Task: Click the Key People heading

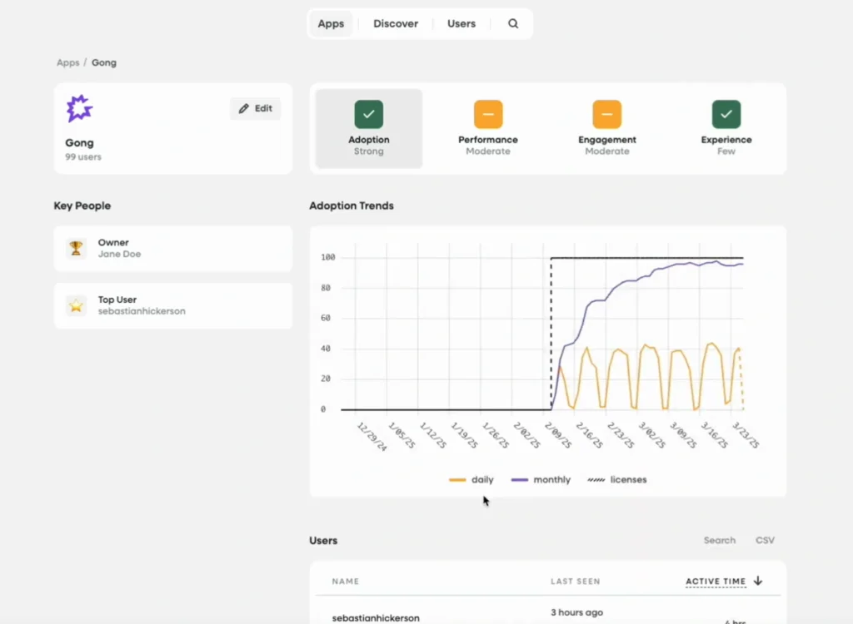Action: click(82, 206)
